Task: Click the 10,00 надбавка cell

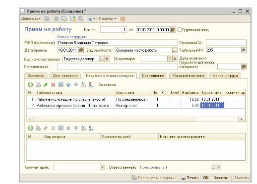Action: [190, 99]
